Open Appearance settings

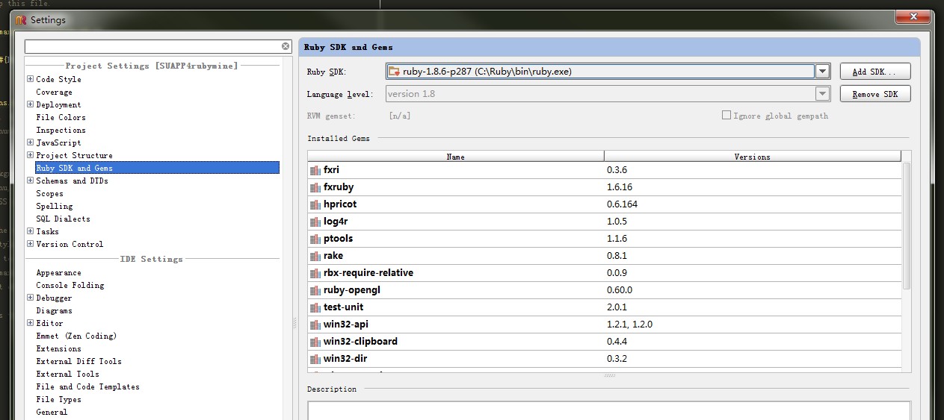coord(58,273)
